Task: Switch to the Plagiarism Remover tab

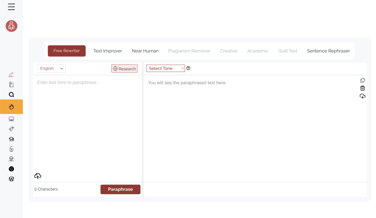Action: point(189,51)
